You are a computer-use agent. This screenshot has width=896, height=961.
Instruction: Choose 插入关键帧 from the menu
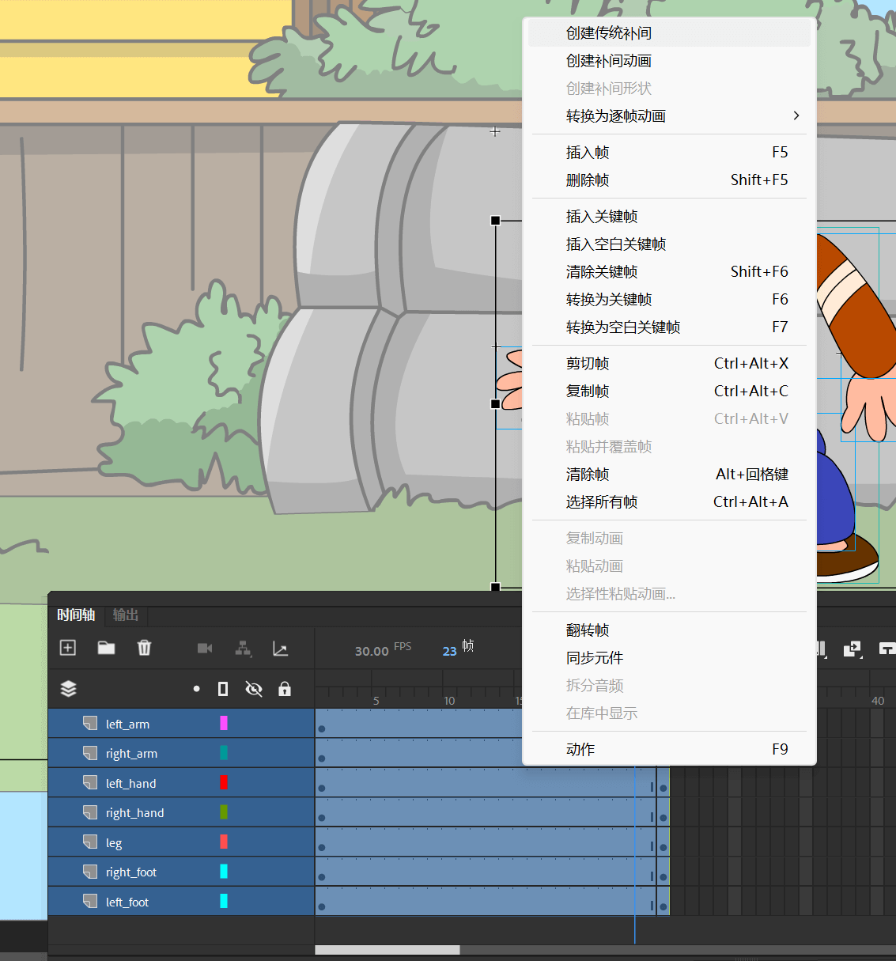coord(669,217)
